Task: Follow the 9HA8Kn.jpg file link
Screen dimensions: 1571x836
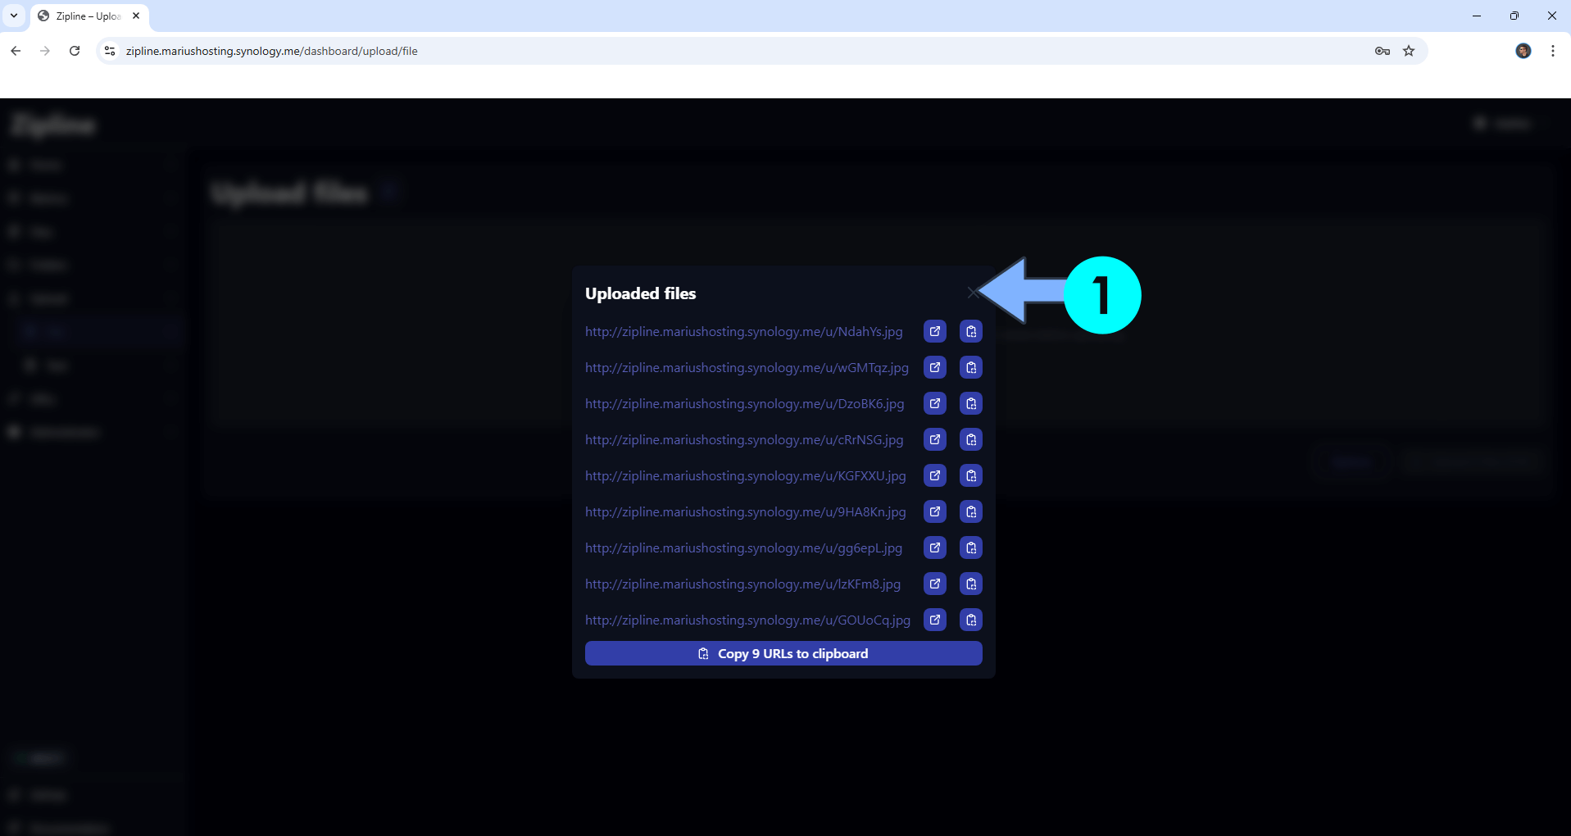Action: (x=746, y=511)
